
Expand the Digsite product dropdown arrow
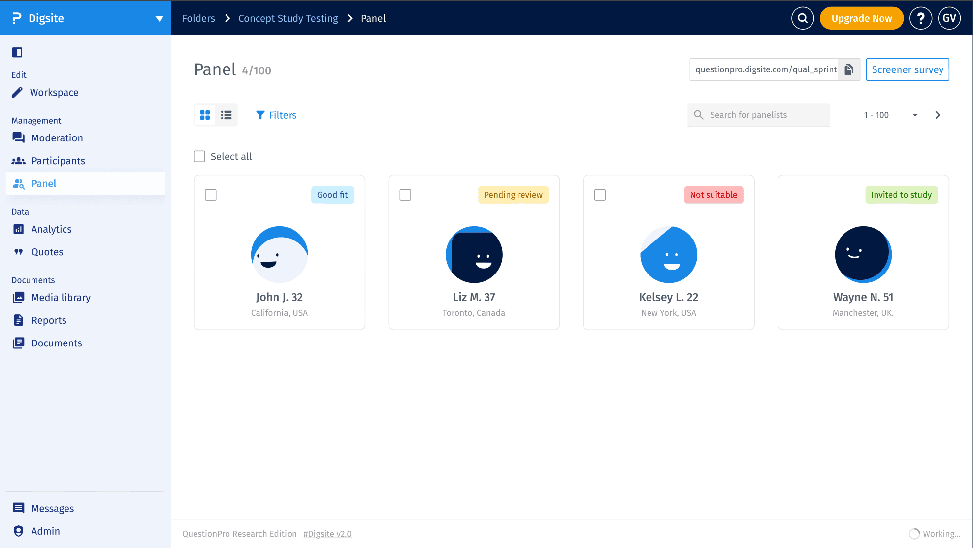tap(159, 18)
